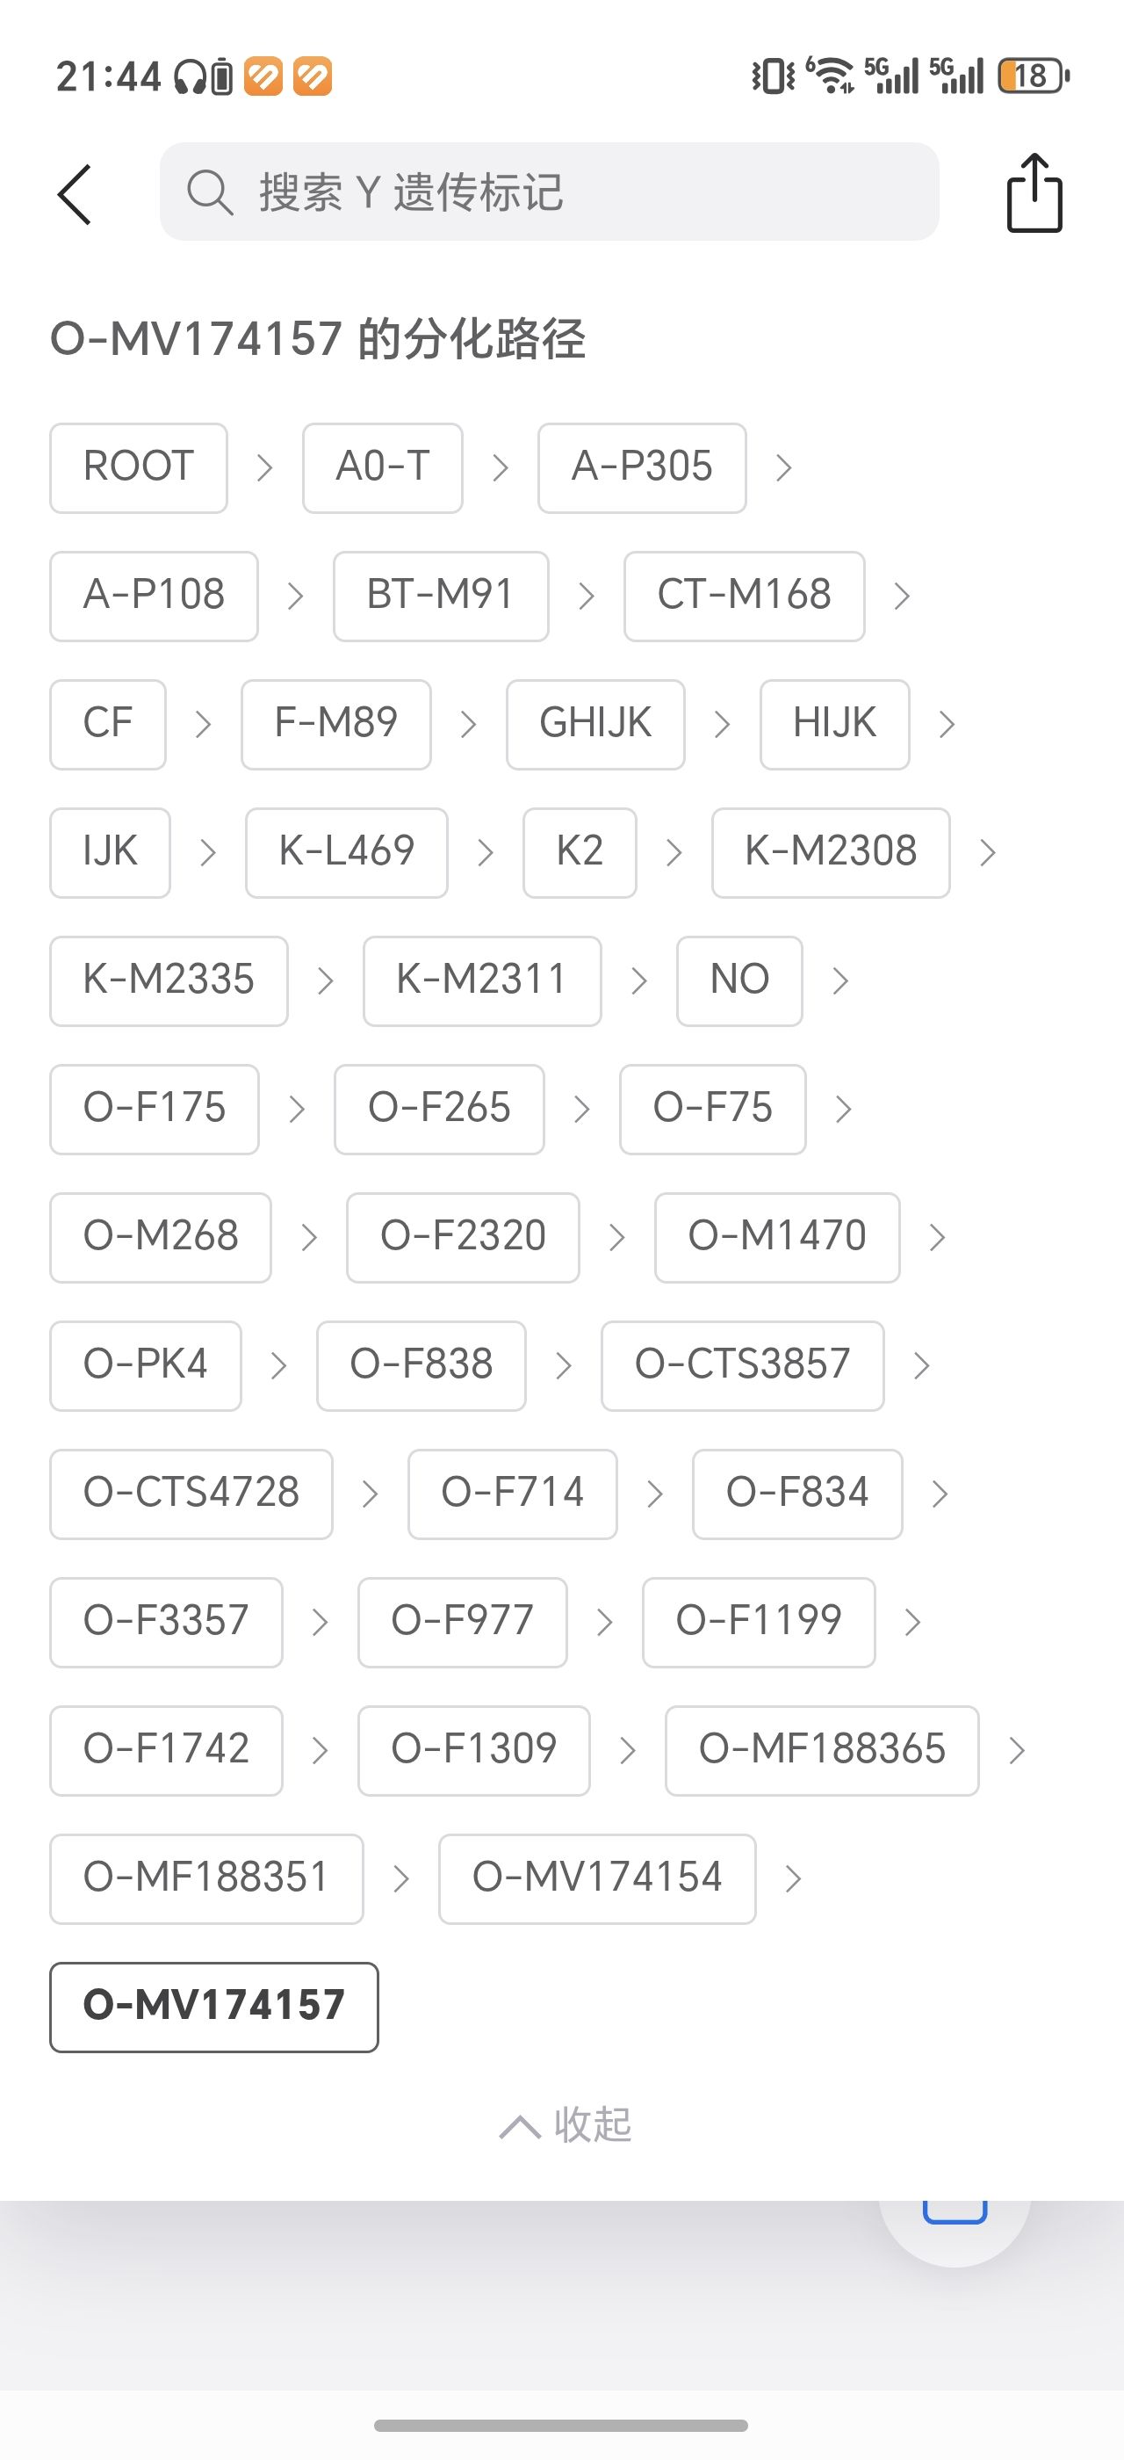Select the K-M2308 node
The width and height of the screenshot is (1124, 2460).
click(x=830, y=852)
